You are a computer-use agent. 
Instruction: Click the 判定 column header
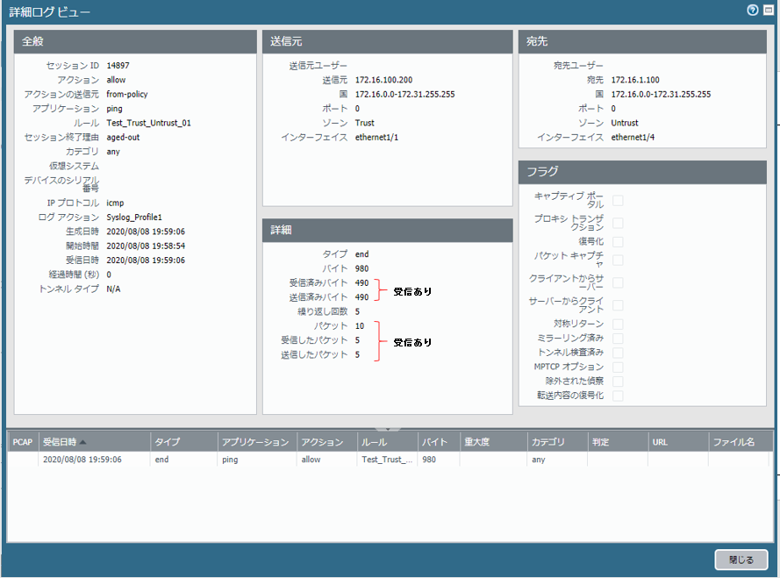[x=618, y=442]
